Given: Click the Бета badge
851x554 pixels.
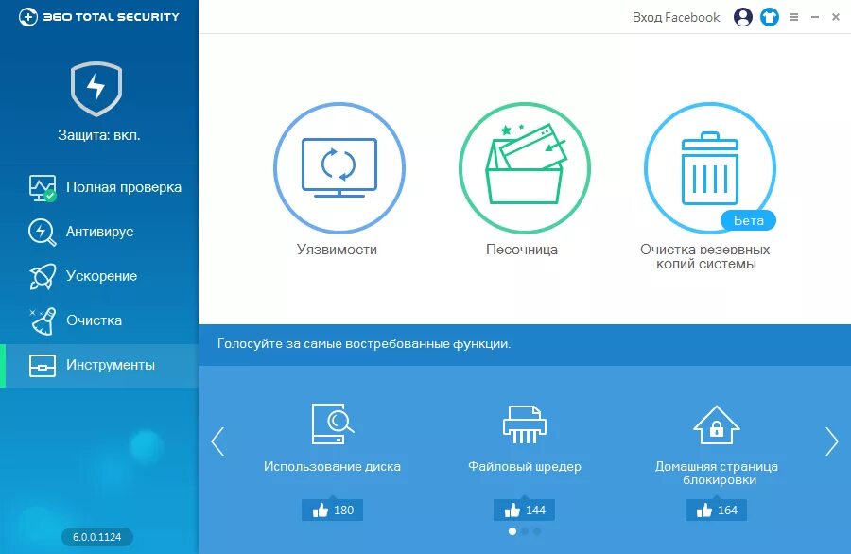Looking at the screenshot, I should (749, 220).
